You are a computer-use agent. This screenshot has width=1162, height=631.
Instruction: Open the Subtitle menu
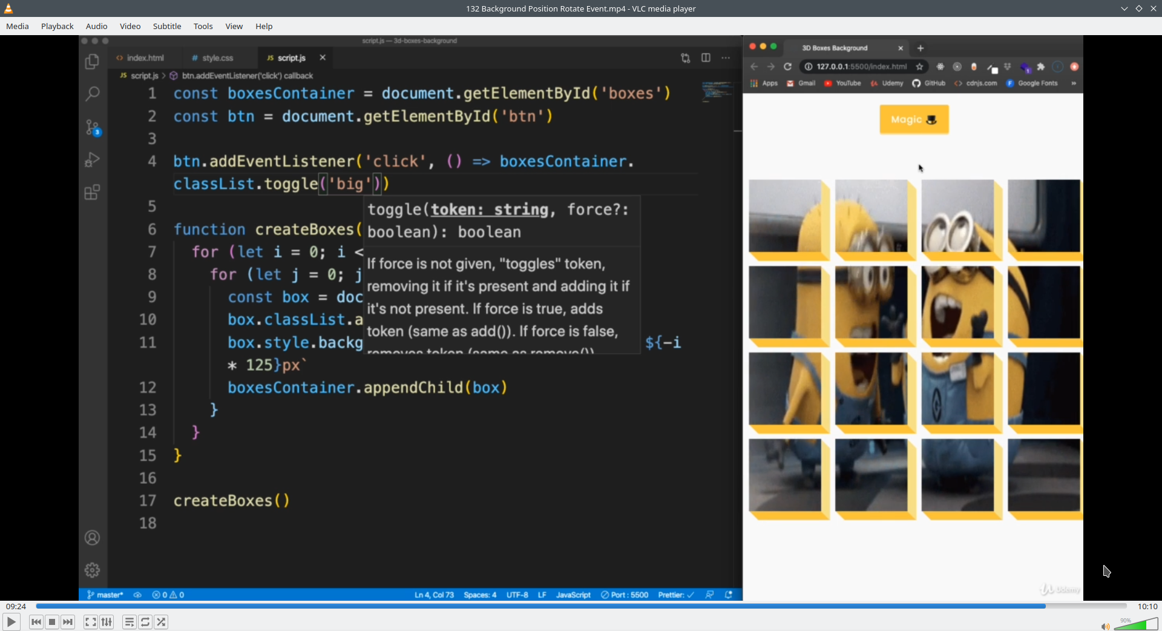click(167, 26)
